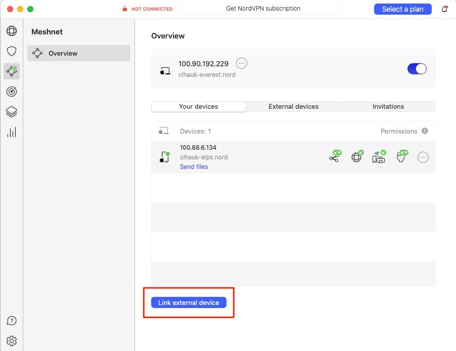The width and height of the screenshot is (456, 351).
Task: Click this device's computer icon in the 100.90.192.229 card
Action: pyautogui.click(x=165, y=71)
